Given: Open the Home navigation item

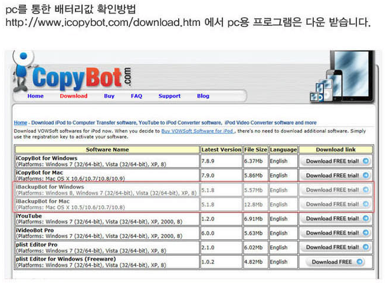Looking at the screenshot, I should click(x=35, y=96).
